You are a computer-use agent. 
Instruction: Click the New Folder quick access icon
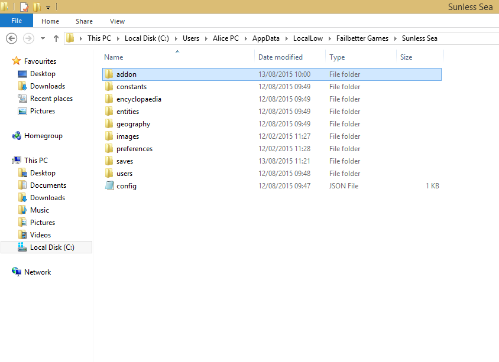[37, 6]
